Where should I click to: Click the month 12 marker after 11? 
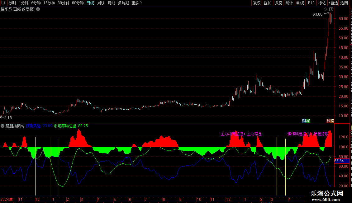37,199
